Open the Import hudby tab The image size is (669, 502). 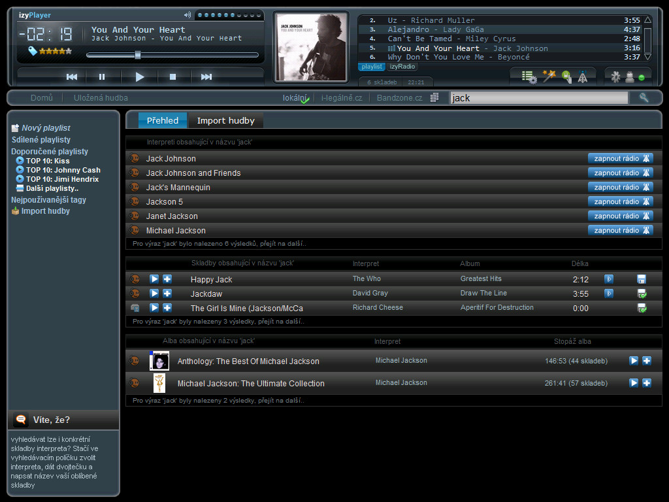click(225, 120)
